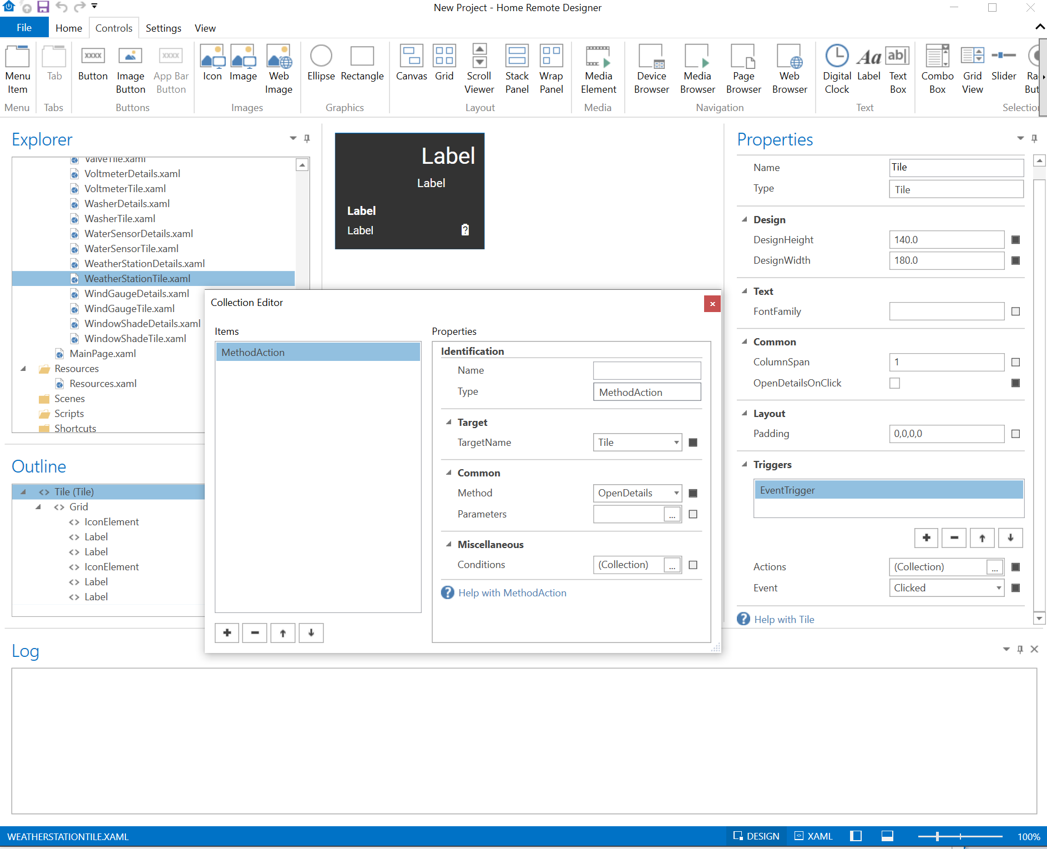This screenshot has height=849, width=1047.
Task: Toggle the Conditions binding checkbox
Action: point(693,565)
